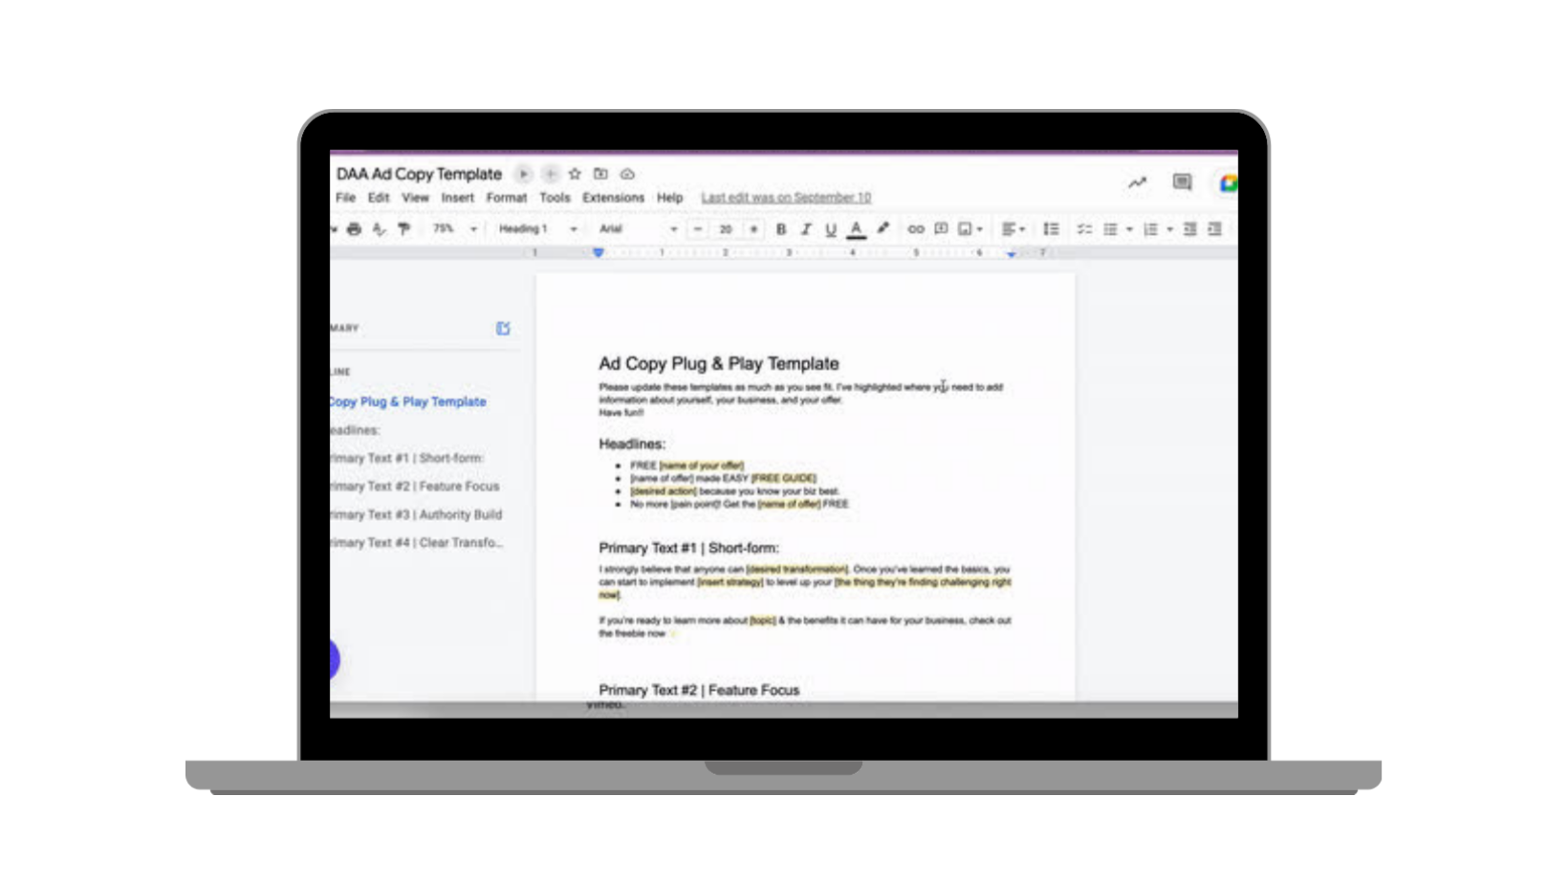This screenshot has height=883, width=1568.
Task: Open the Insert menu
Action: pyautogui.click(x=457, y=198)
